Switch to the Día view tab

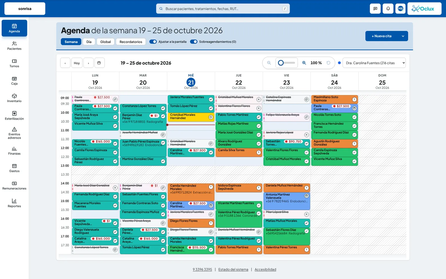(89, 42)
